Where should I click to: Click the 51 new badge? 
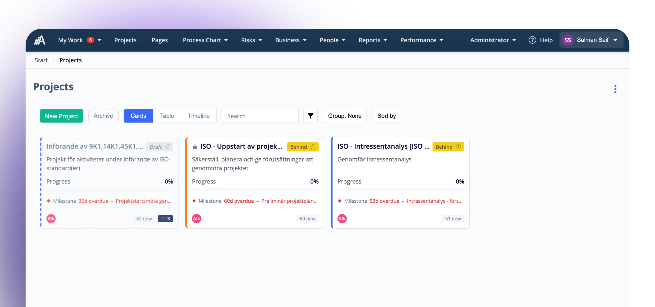(x=453, y=218)
